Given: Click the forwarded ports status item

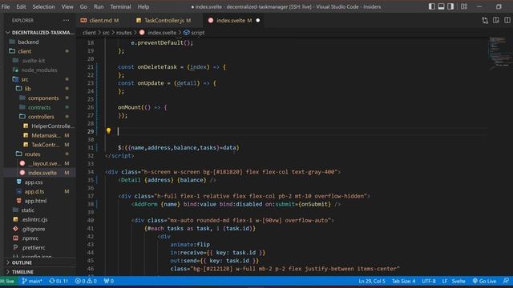Looking at the screenshot, I should click(109, 281).
